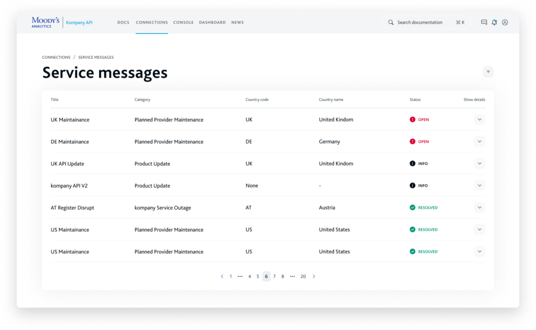Expand details for UK Maintainance row

479,119
